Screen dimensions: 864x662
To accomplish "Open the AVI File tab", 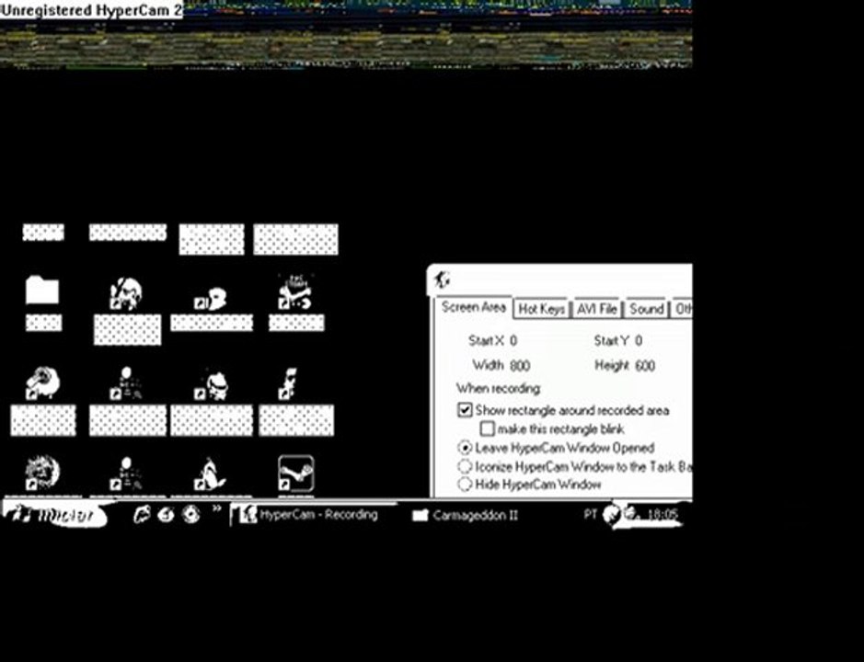I will (597, 309).
